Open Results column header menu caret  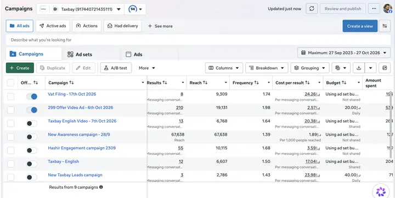[x=183, y=83]
